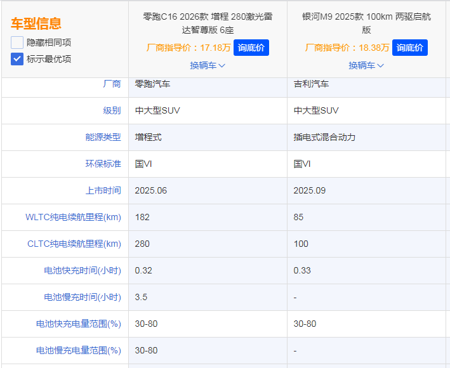The image size is (450, 368).
Task: Click the 级别 parameter label
Action: tap(112, 110)
